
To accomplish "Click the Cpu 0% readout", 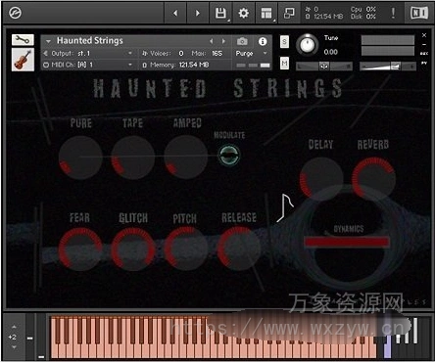I will click(x=363, y=10).
